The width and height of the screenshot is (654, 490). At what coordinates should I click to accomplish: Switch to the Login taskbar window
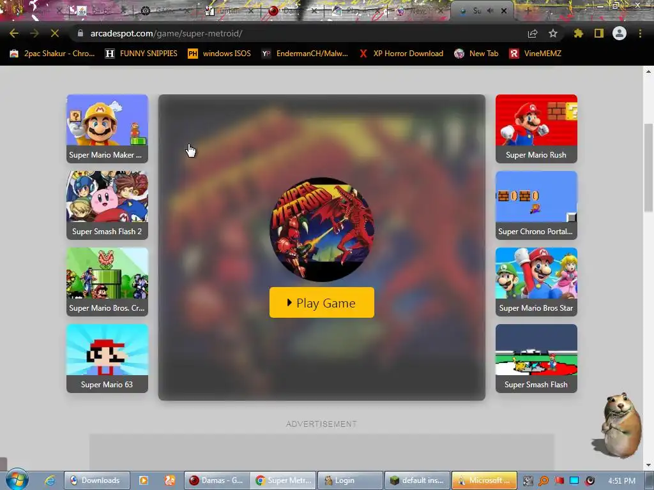tap(351, 480)
